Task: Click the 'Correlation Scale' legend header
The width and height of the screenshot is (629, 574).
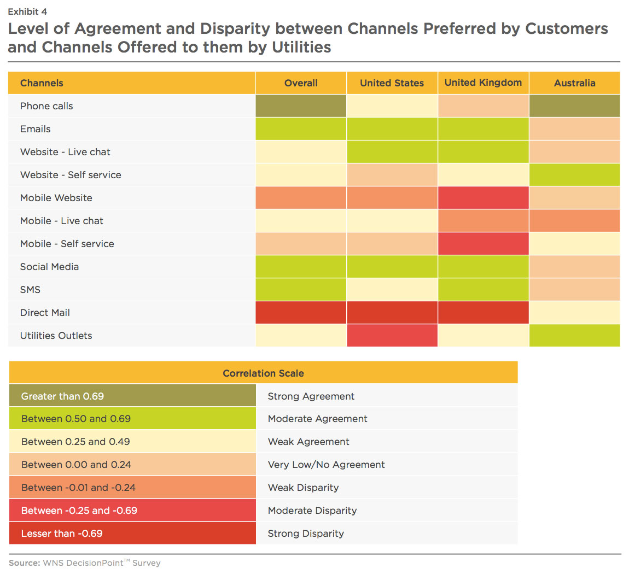Action: pos(263,373)
